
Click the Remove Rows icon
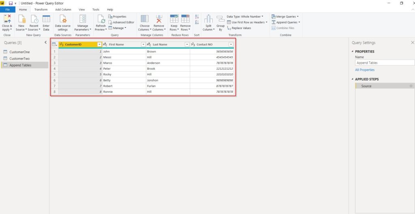[185, 19]
